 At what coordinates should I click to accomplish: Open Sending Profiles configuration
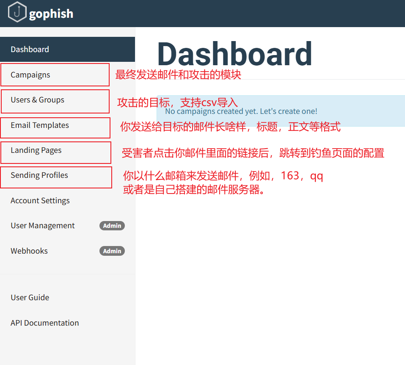39,175
